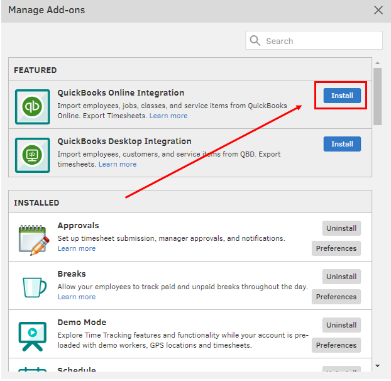
Task: Select the QuickBooks Online Integration title
Action: coord(121,93)
